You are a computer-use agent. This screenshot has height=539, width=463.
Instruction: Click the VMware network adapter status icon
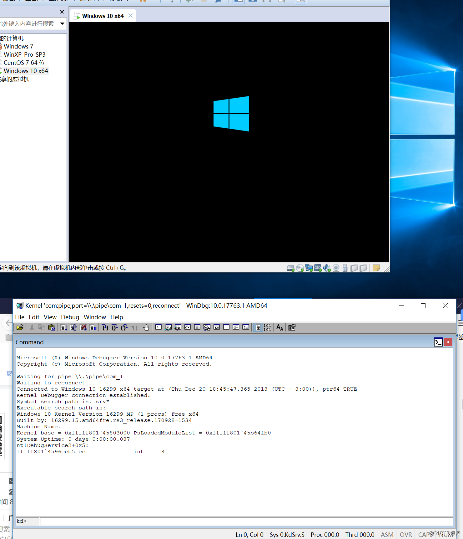coord(309,268)
